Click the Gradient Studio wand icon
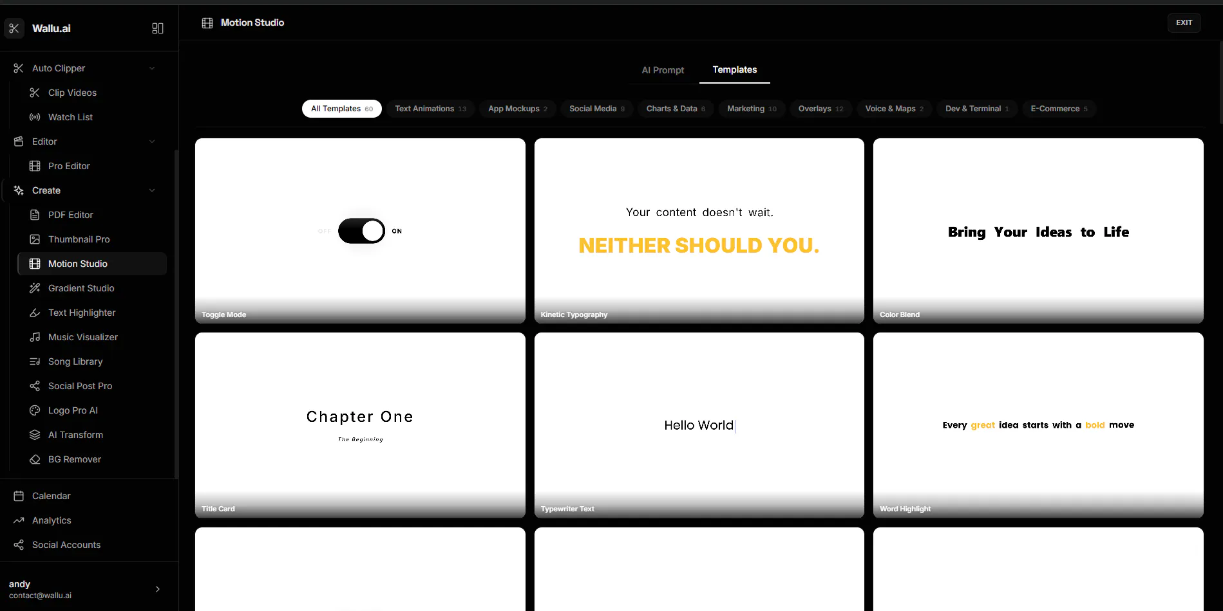The width and height of the screenshot is (1223, 611). coord(35,288)
